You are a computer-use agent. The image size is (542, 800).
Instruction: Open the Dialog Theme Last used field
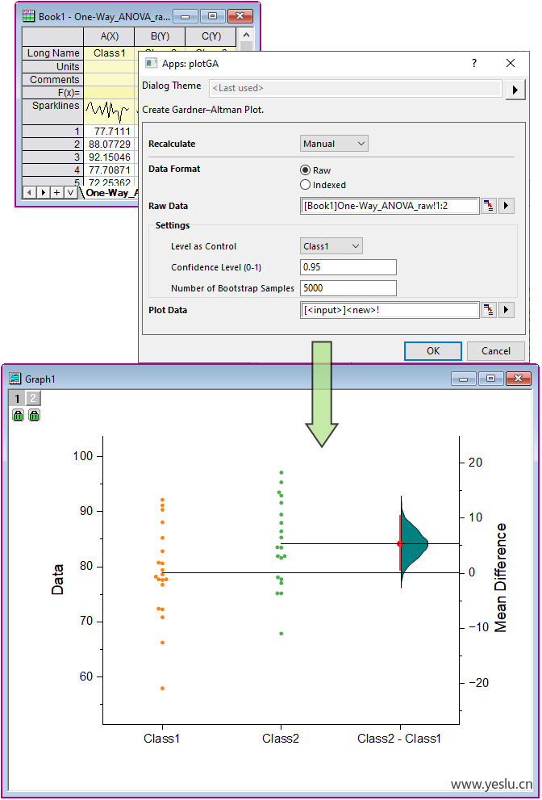click(356, 88)
